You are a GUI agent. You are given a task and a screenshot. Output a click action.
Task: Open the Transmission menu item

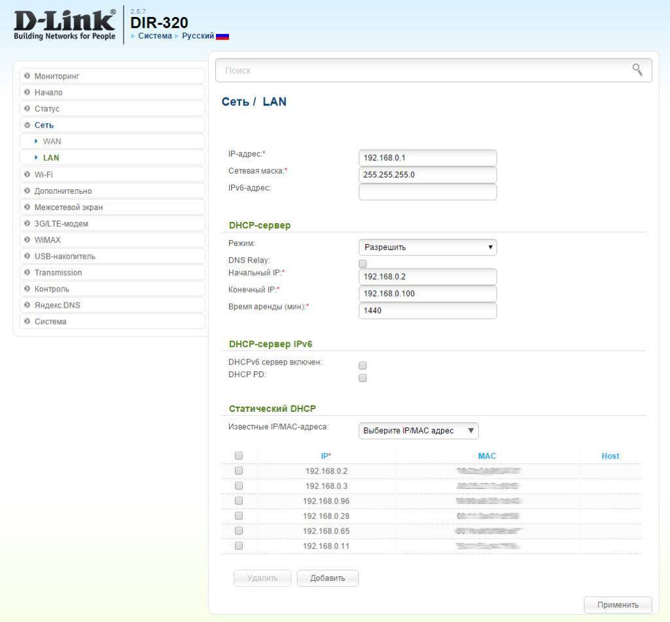(x=113, y=273)
